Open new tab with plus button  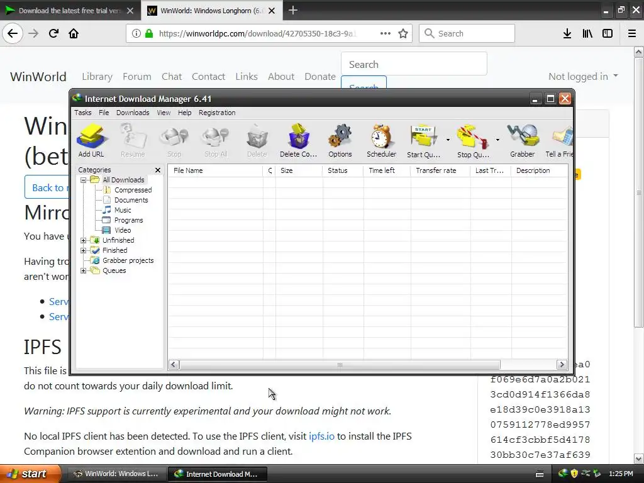tap(293, 10)
